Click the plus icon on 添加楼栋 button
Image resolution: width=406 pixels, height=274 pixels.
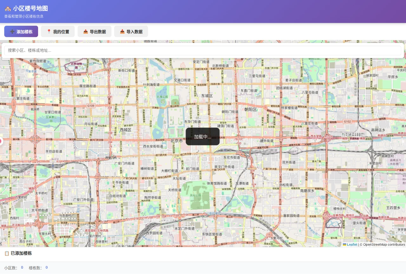tap(12, 32)
